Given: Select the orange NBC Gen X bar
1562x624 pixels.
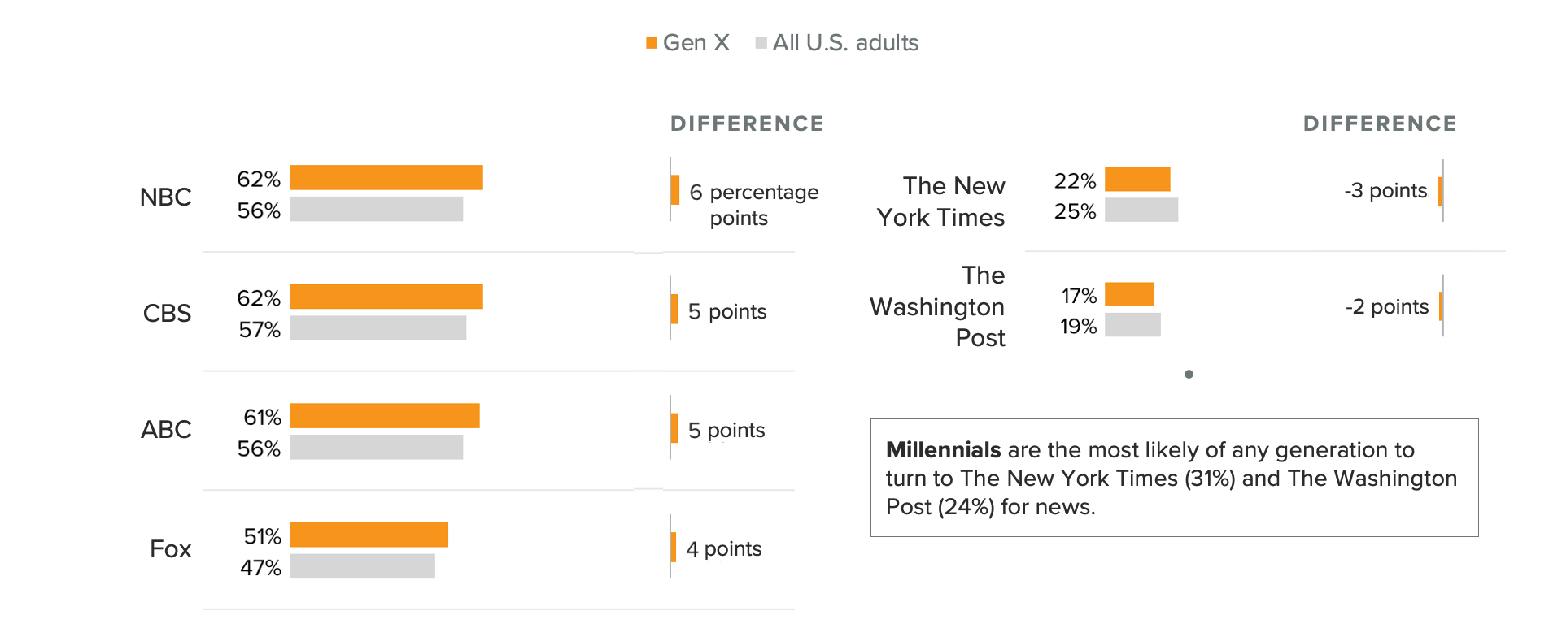Looking at the screenshot, I should [386, 177].
